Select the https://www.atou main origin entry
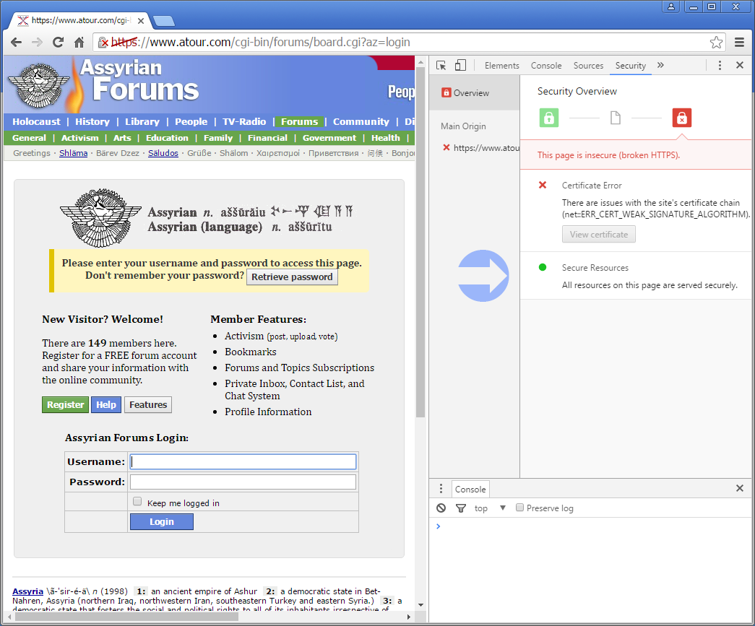 coord(481,148)
